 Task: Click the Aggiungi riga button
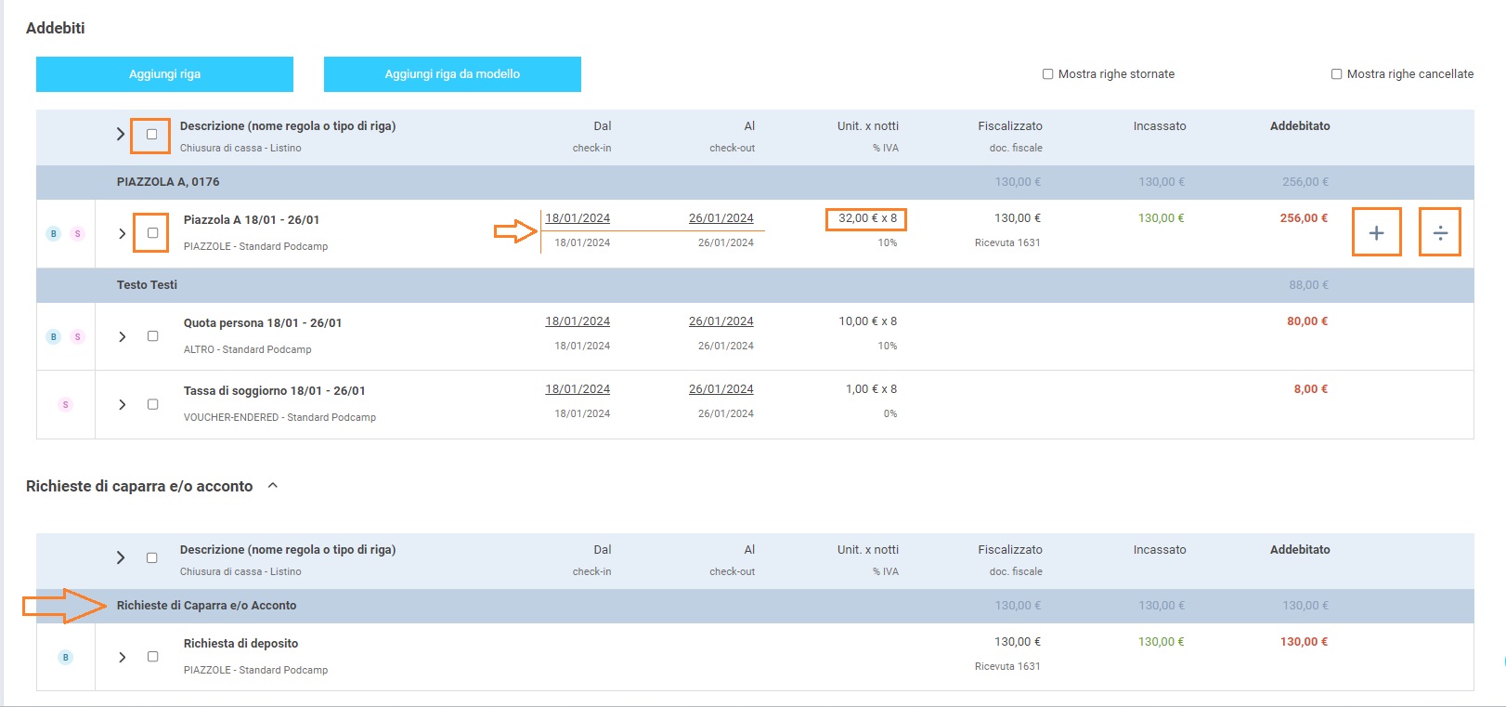coord(164,74)
